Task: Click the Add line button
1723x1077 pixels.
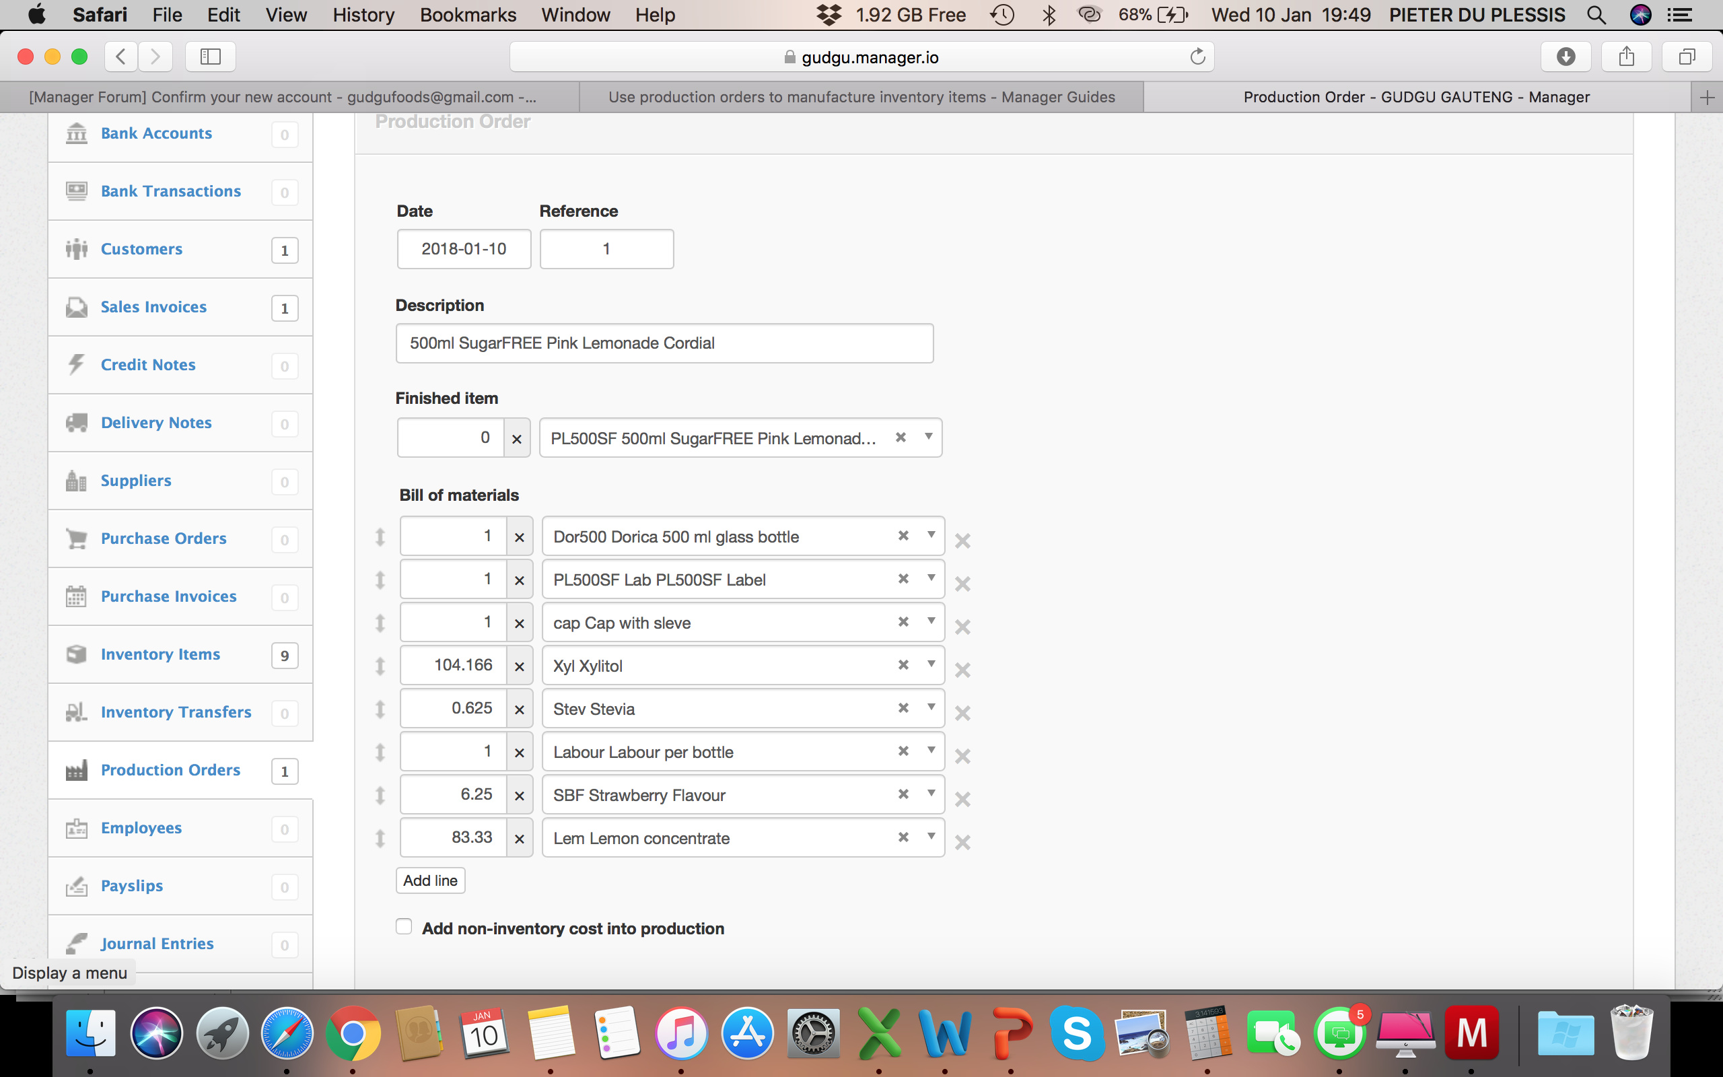Action: click(x=430, y=880)
